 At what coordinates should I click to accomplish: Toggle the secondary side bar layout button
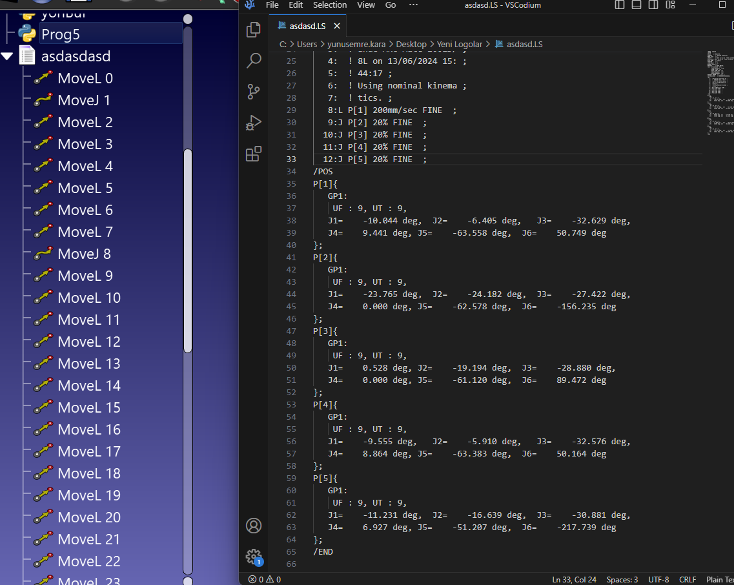coord(653,5)
